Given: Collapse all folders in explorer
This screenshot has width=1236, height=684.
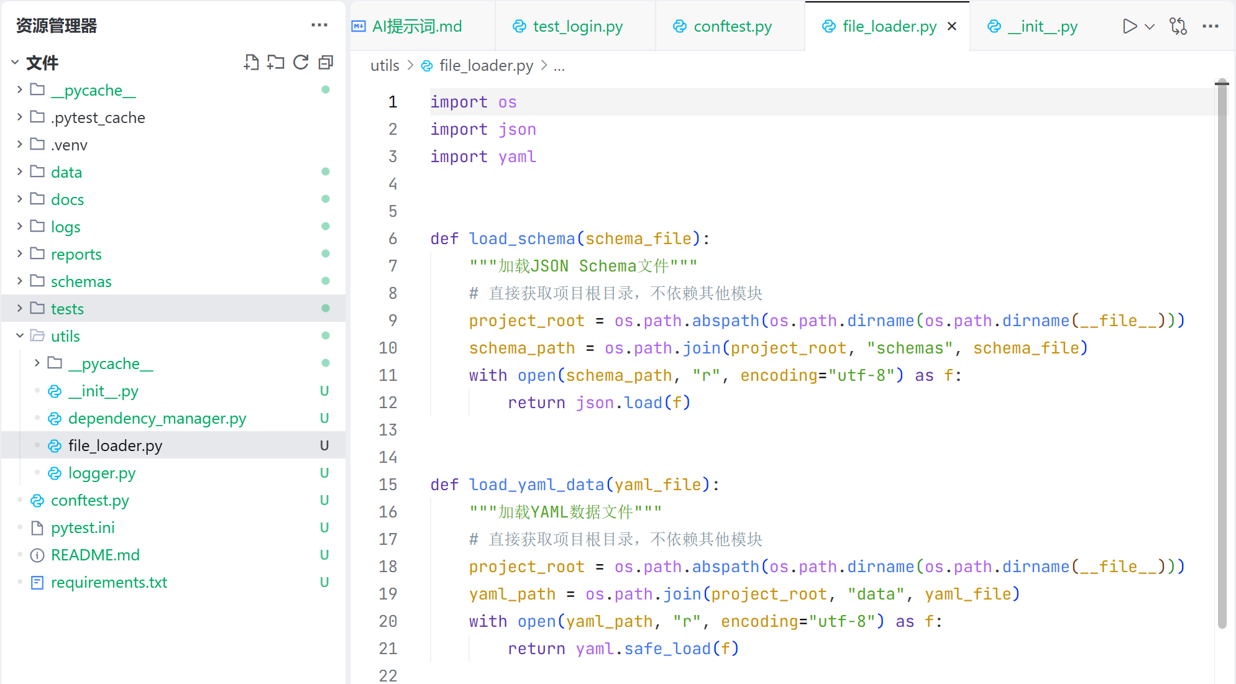Looking at the screenshot, I should [326, 62].
